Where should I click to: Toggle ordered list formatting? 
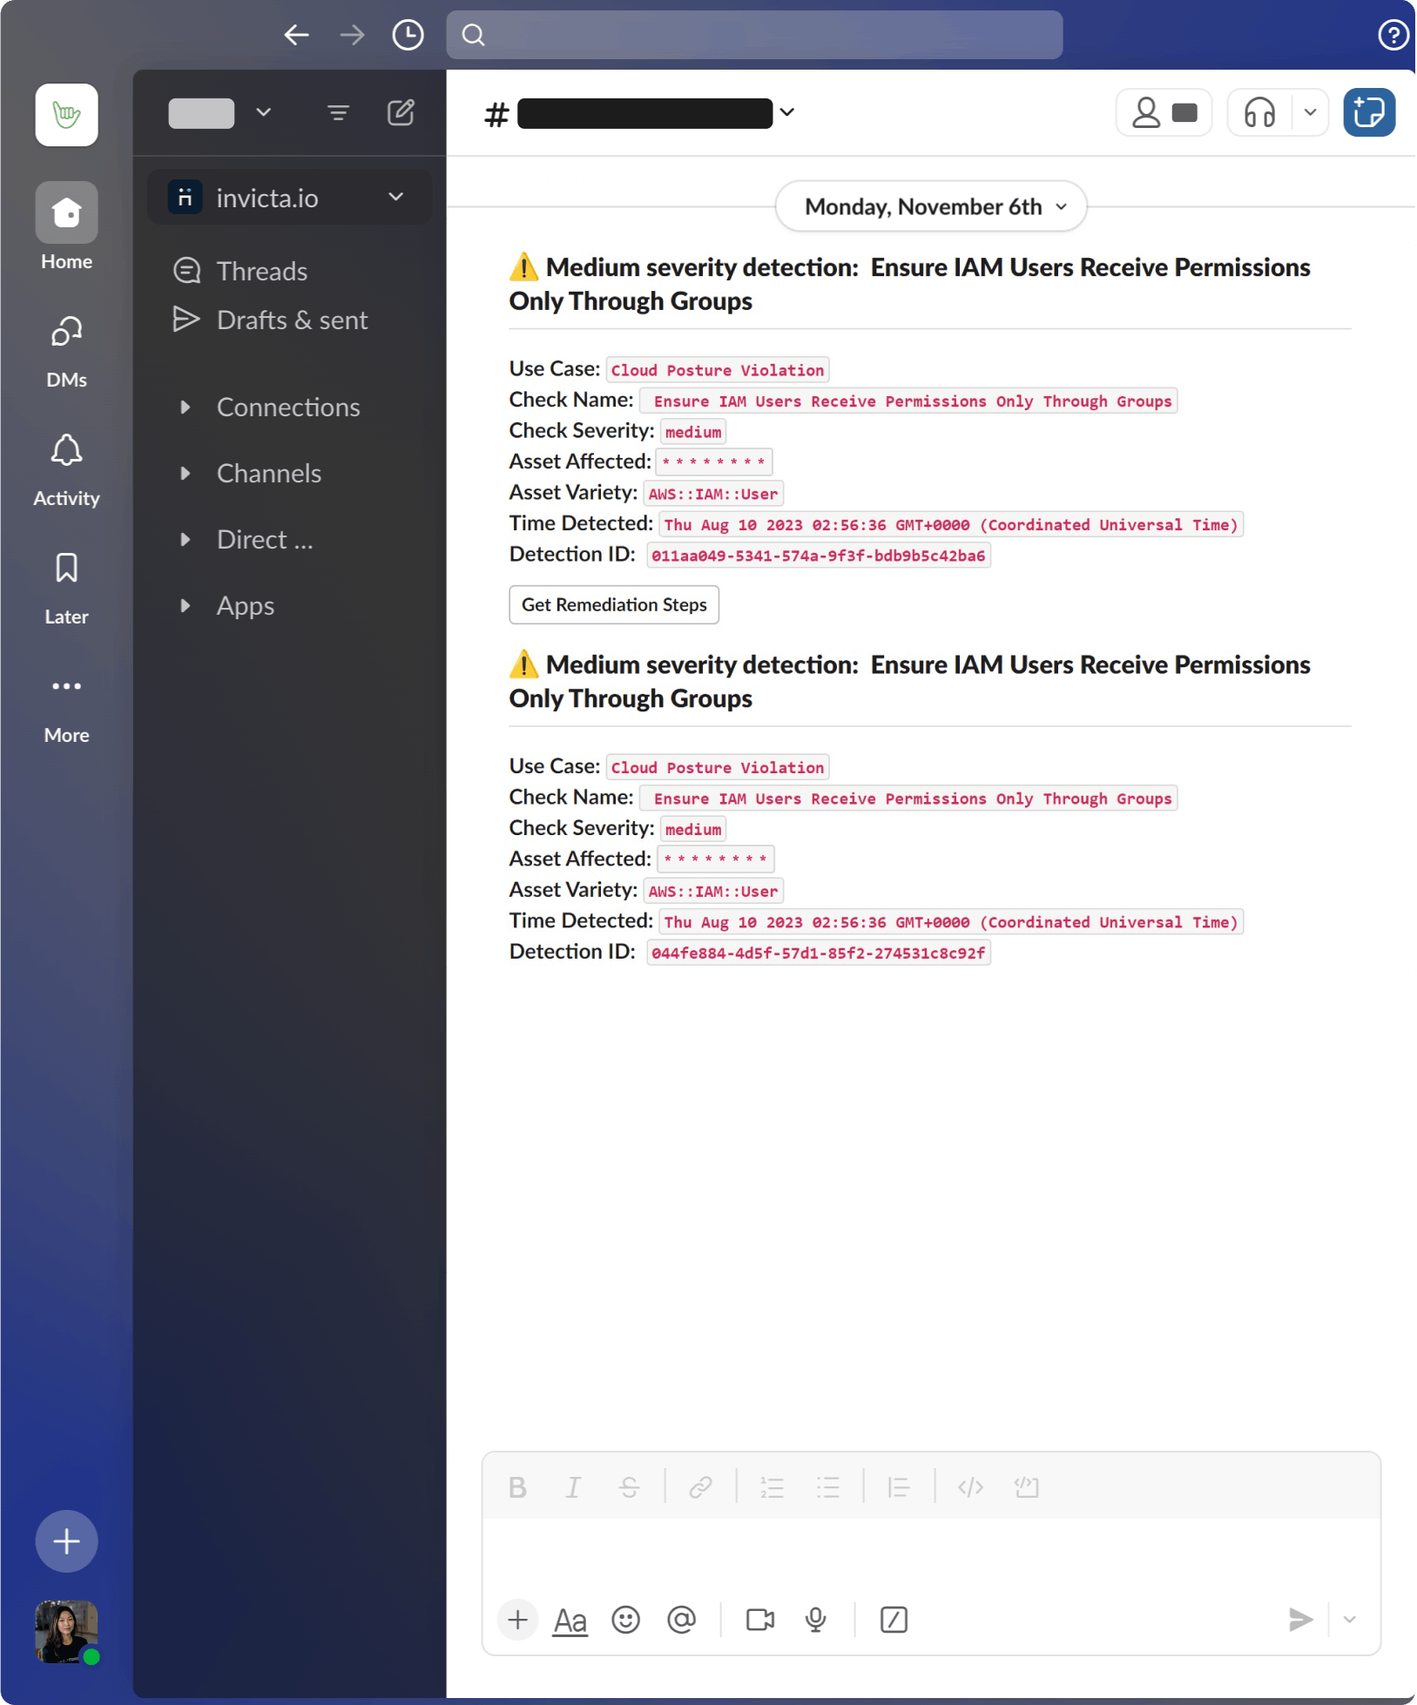pyautogui.click(x=772, y=1487)
